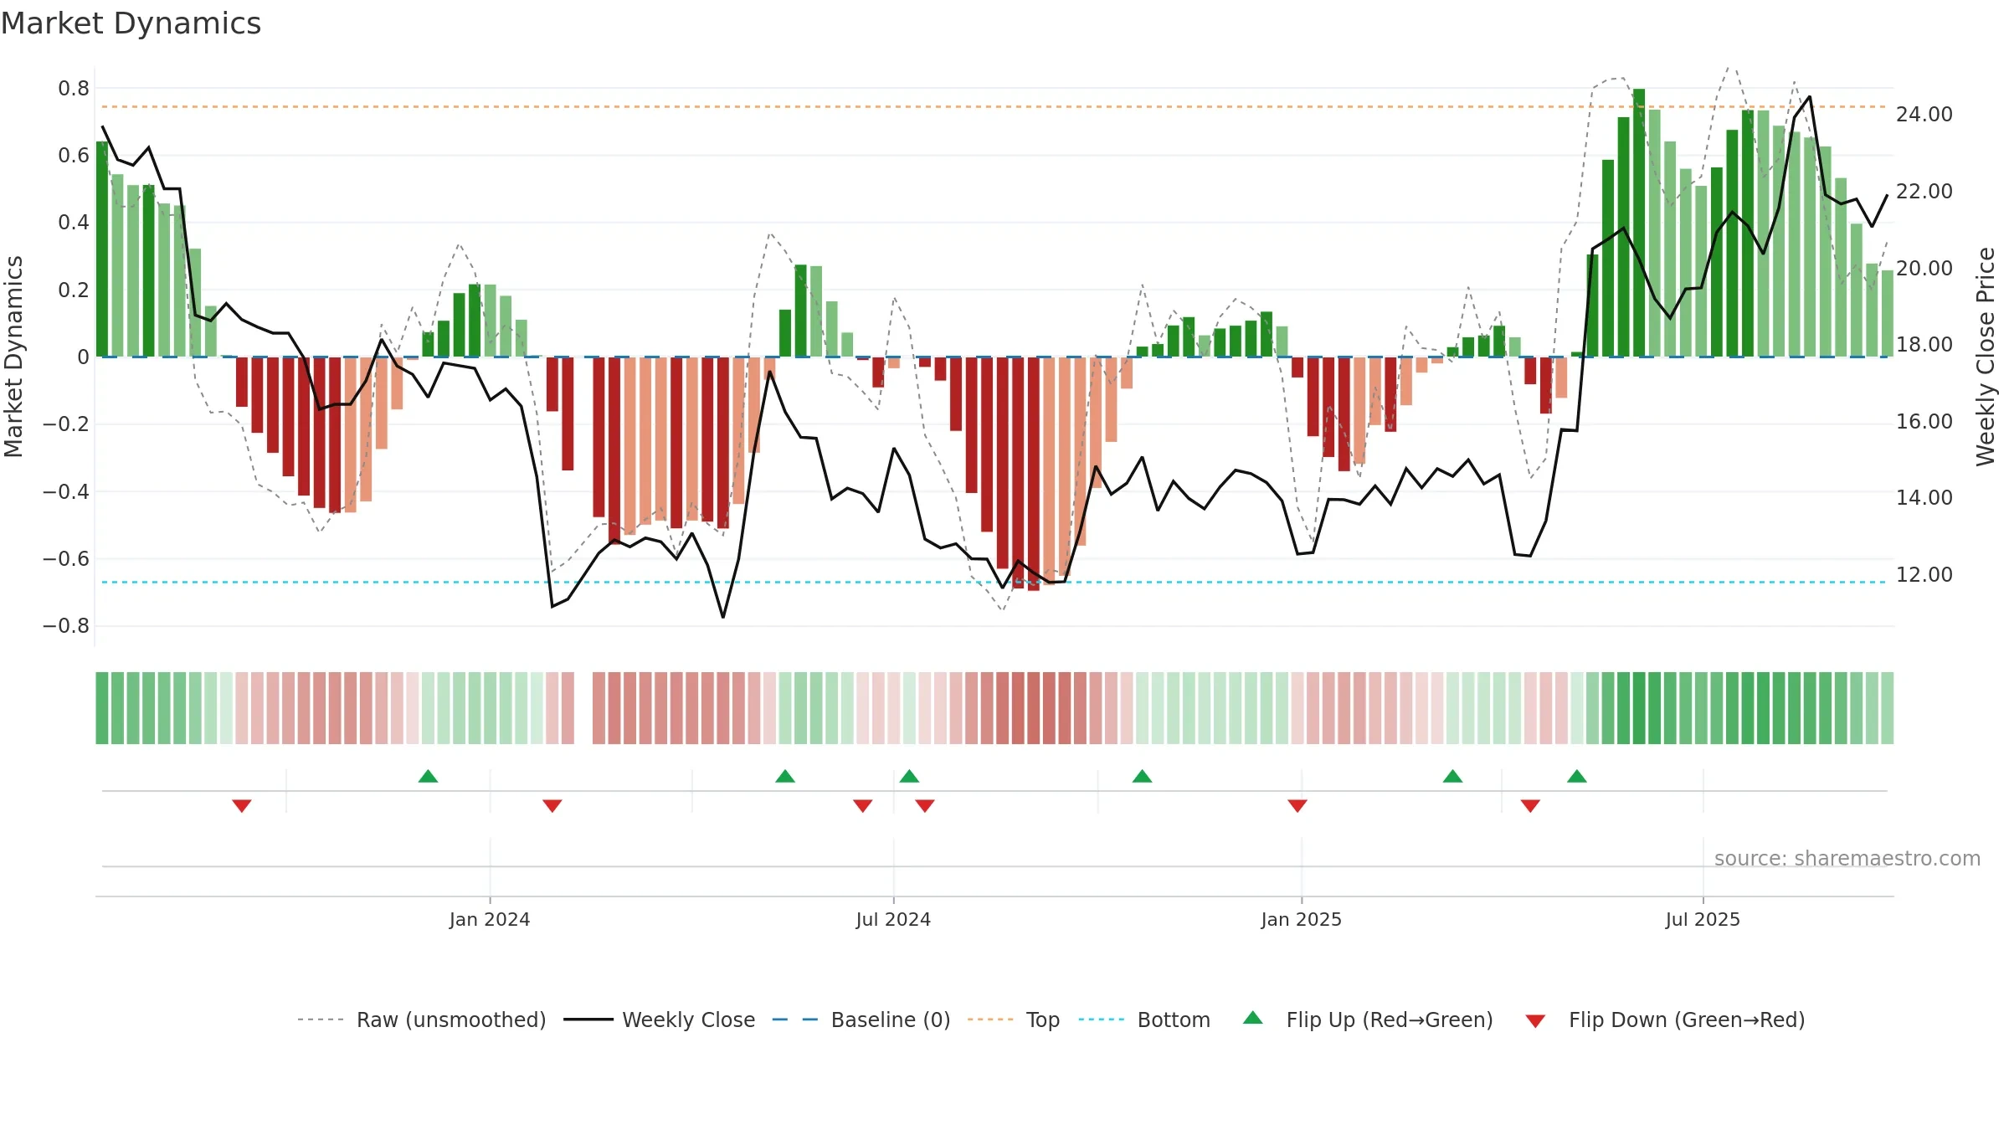
Task: Click the last green flip-up marker before Jul 2025
Action: click(1577, 776)
